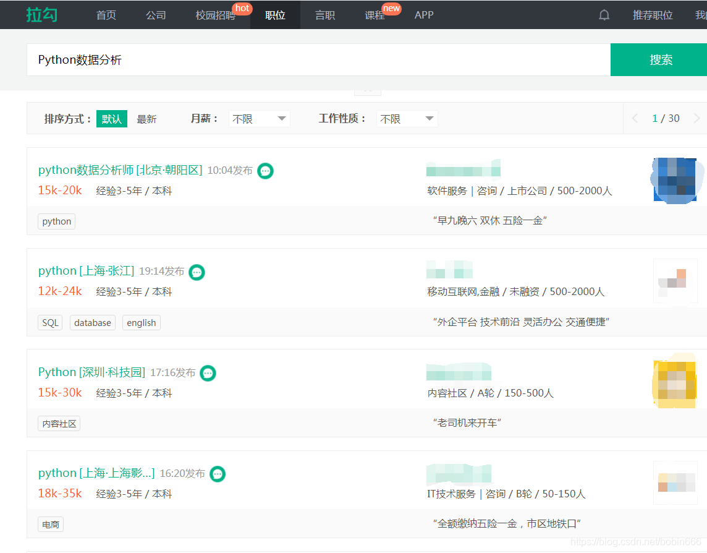The width and height of the screenshot is (707, 553).
Task: Click the database skill tag
Action: [x=93, y=323]
